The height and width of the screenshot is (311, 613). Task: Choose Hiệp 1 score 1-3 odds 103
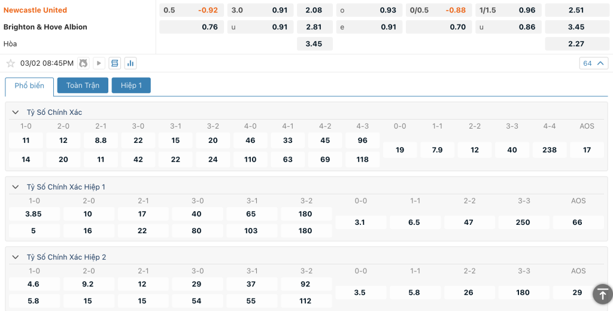coord(251,230)
